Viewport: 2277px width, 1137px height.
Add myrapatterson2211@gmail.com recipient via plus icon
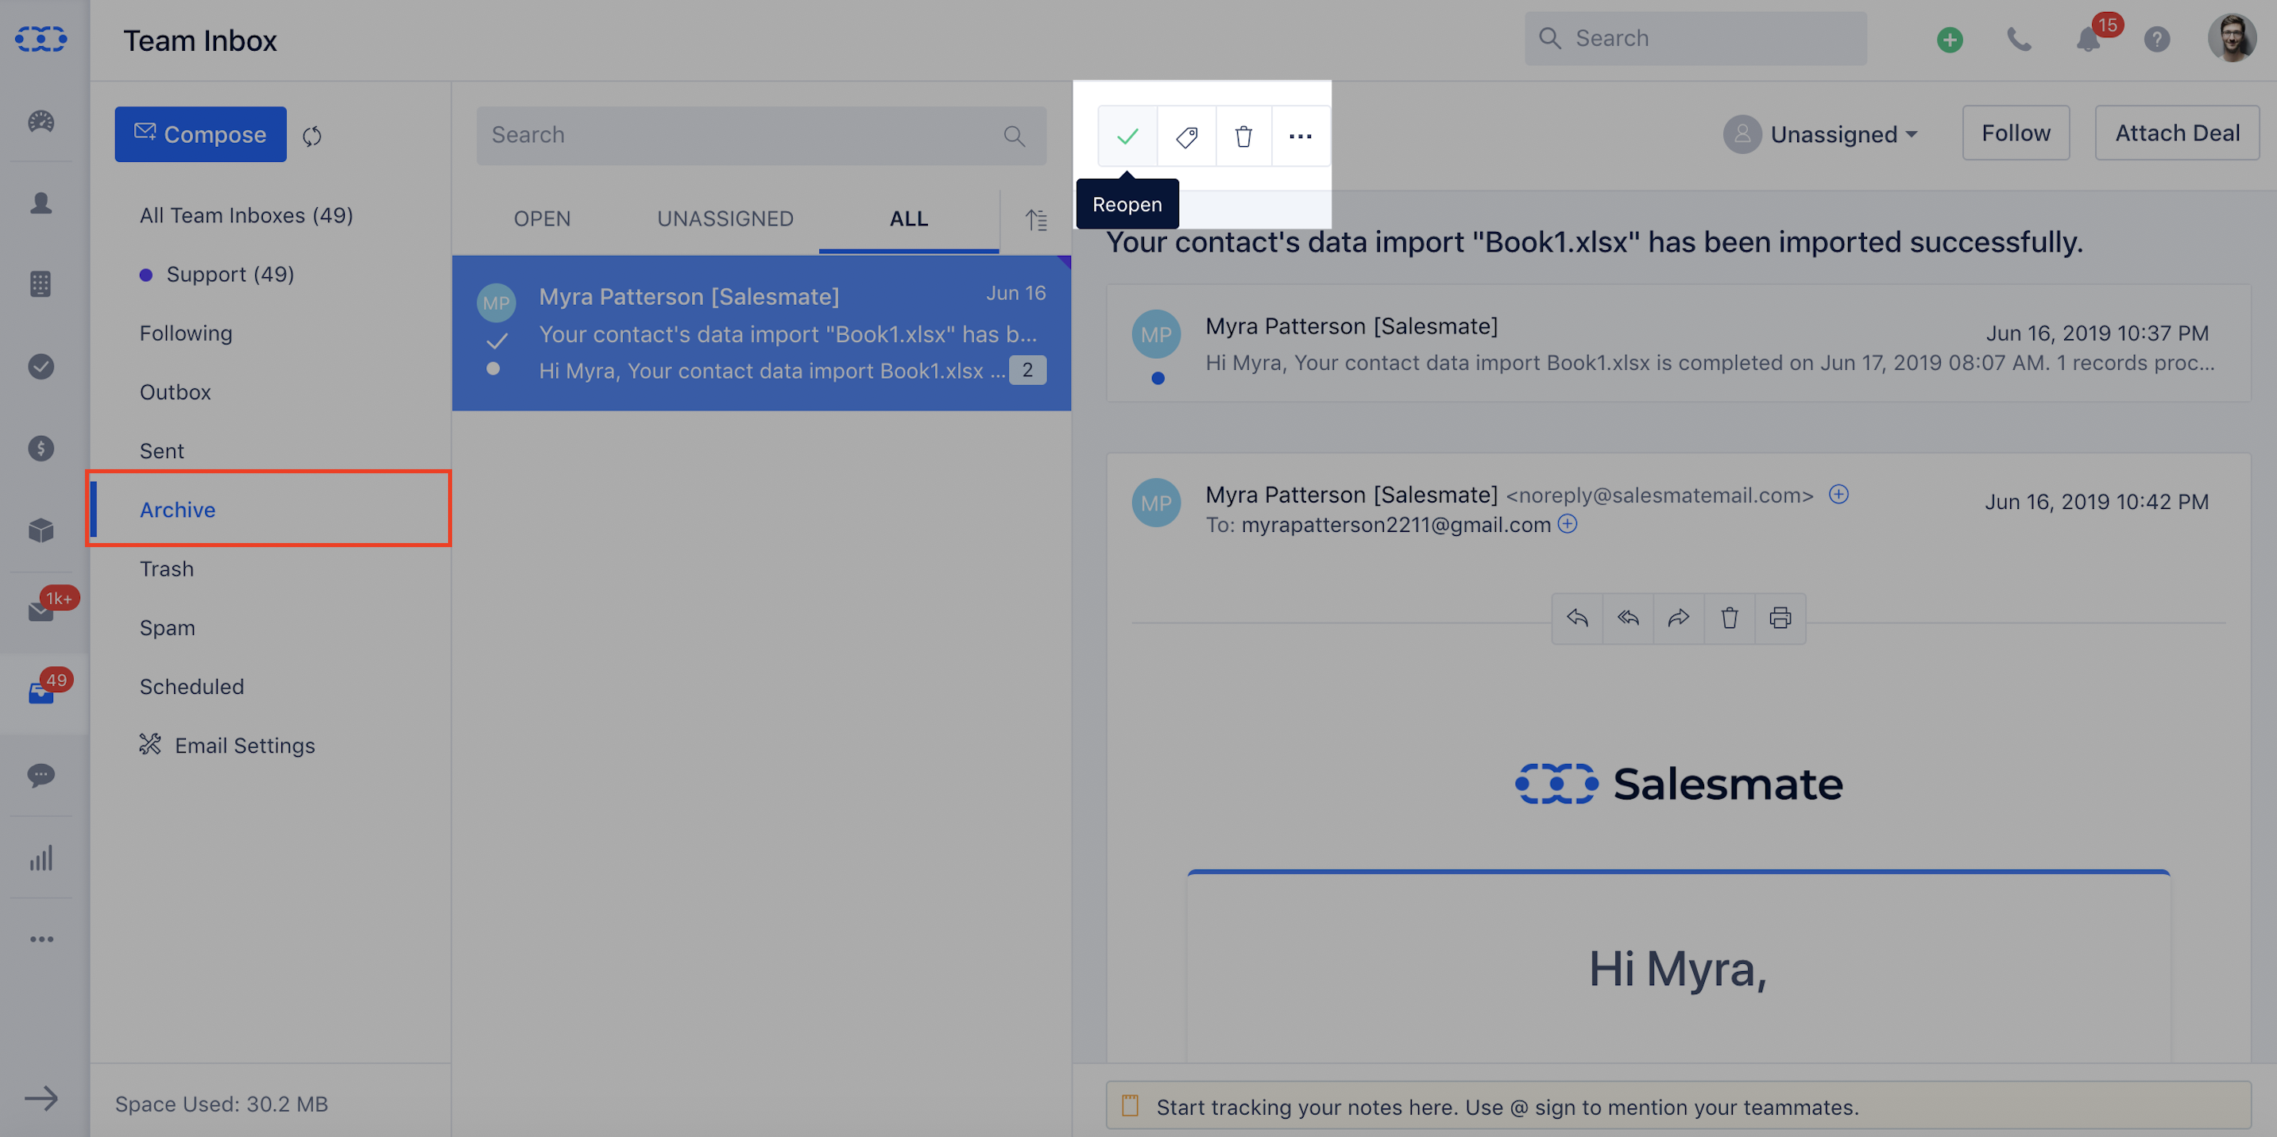click(x=1568, y=524)
